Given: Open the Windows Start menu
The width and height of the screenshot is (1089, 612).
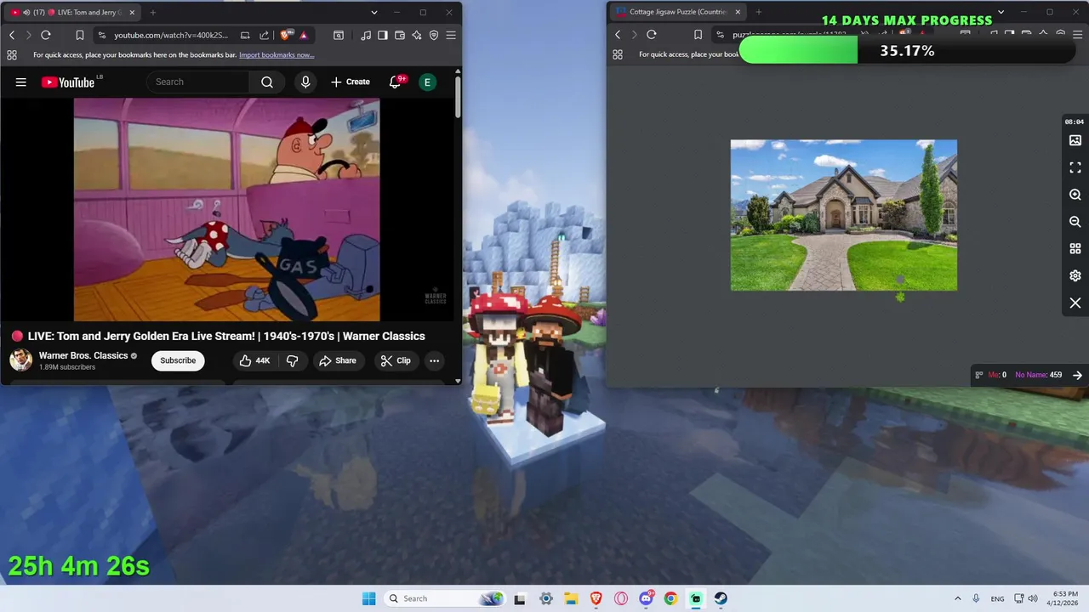Looking at the screenshot, I should 368,598.
